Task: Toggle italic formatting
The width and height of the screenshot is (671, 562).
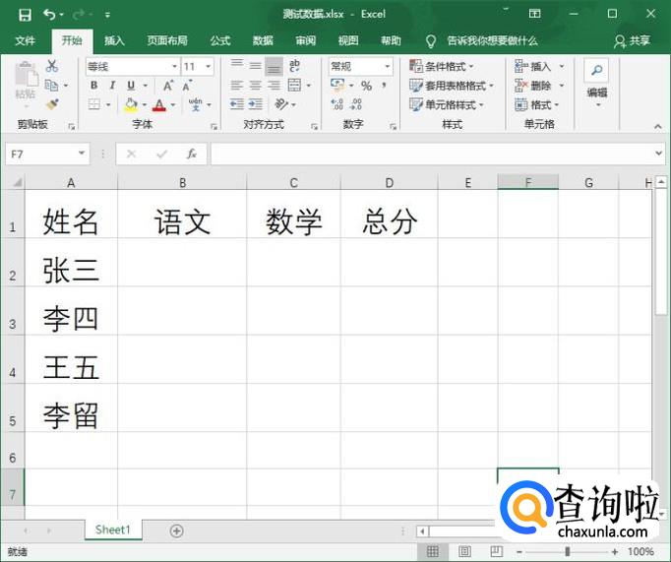Action: pos(112,86)
